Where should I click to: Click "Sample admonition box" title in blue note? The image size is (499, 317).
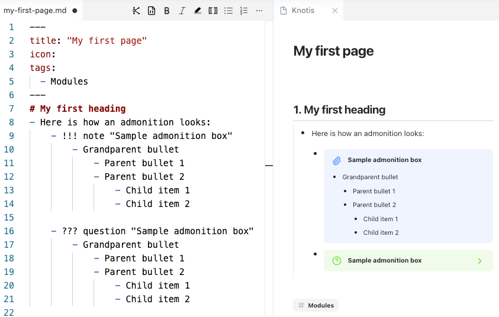[x=384, y=160]
